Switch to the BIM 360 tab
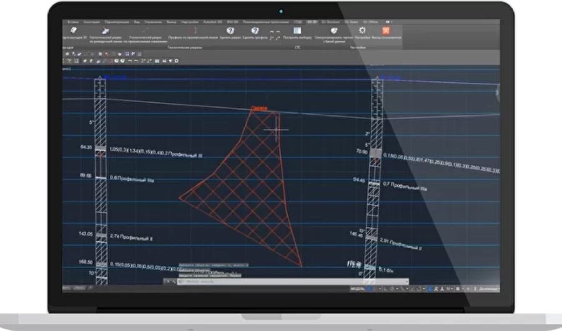Viewport: 562px width, 331px height. 233,22
